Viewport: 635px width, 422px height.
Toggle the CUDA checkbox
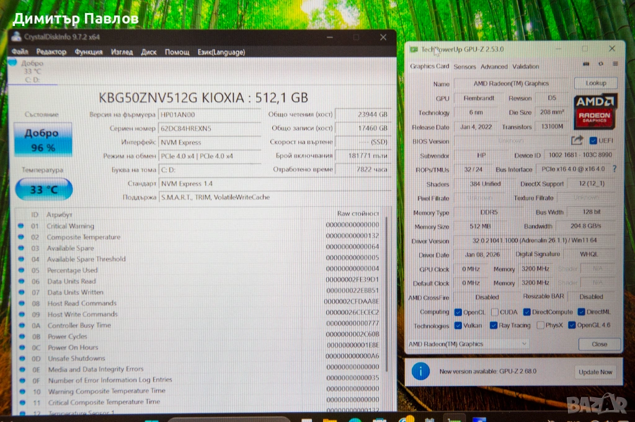[x=495, y=312]
